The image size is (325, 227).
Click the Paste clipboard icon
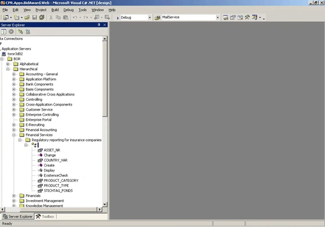pyautogui.click(x=65, y=17)
